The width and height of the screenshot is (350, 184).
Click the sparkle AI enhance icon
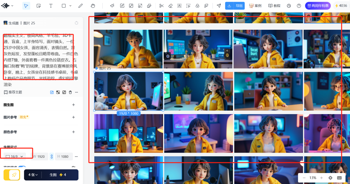click(x=112, y=6)
